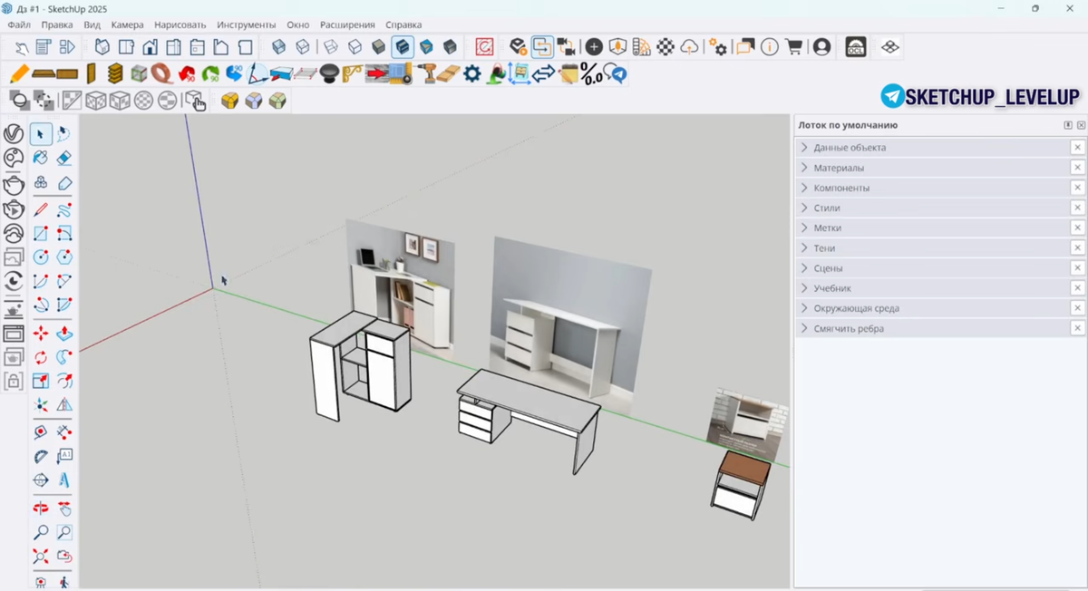Expand the Компоненты section
The width and height of the screenshot is (1088, 591).
point(841,188)
